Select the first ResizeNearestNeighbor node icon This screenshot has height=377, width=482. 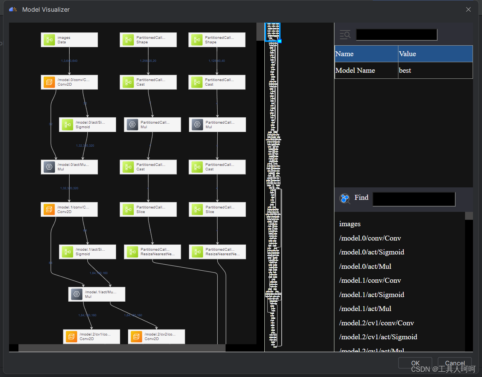132,252
